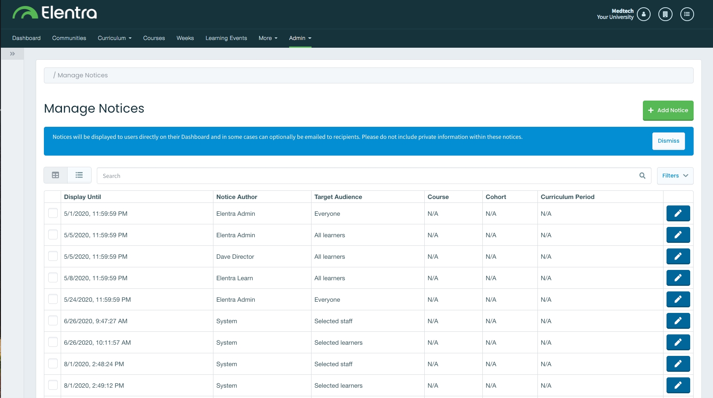
Task: Edit Dave Director's notice with pencil icon
Action: click(x=678, y=257)
